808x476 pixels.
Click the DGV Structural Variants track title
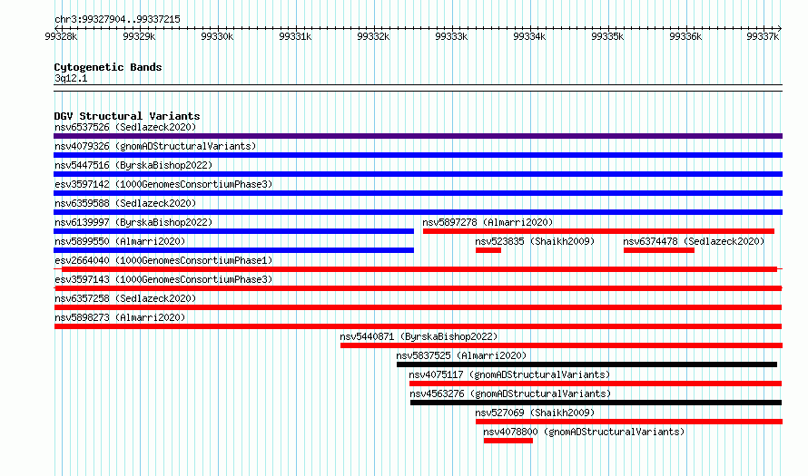pyautogui.click(x=127, y=116)
